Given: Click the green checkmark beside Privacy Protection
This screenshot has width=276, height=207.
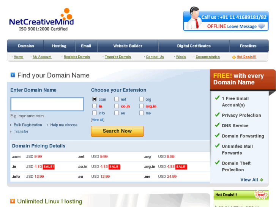Looking at the screenshot, I should click(217, 115).
